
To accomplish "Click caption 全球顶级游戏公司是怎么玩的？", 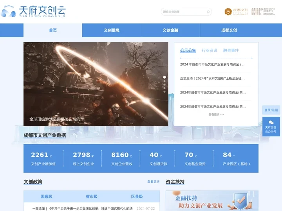I will pos(56,119).
